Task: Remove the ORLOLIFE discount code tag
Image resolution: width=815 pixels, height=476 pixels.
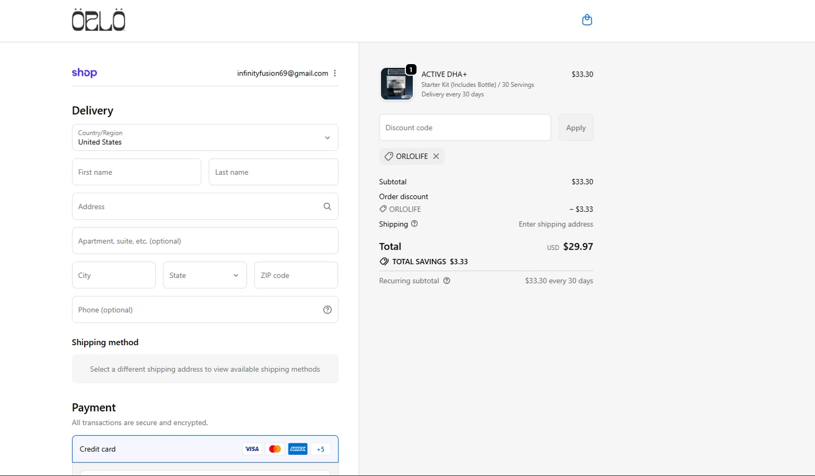Action: [436, 156]
